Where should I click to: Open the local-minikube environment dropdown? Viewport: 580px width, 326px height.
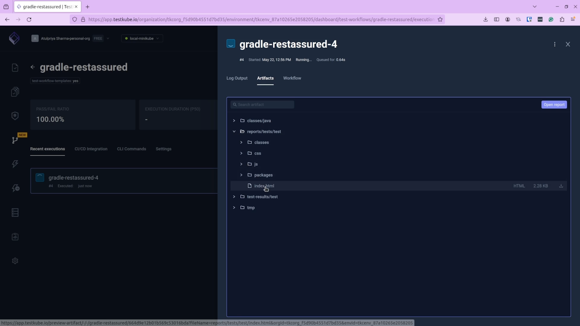click(x=142, y=38)
